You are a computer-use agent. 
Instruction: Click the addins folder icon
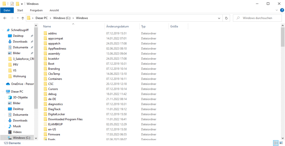(x=45, y=33)
